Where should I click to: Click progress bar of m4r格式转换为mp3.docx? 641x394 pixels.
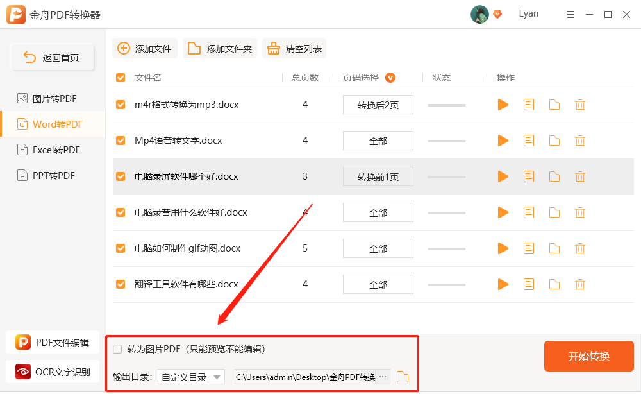click(x=446, y=105)
